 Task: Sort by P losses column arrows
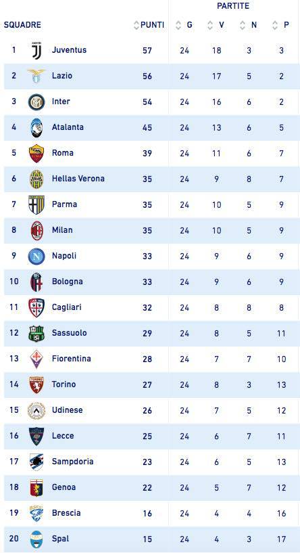pyautogui.click(x=275, y=25)
